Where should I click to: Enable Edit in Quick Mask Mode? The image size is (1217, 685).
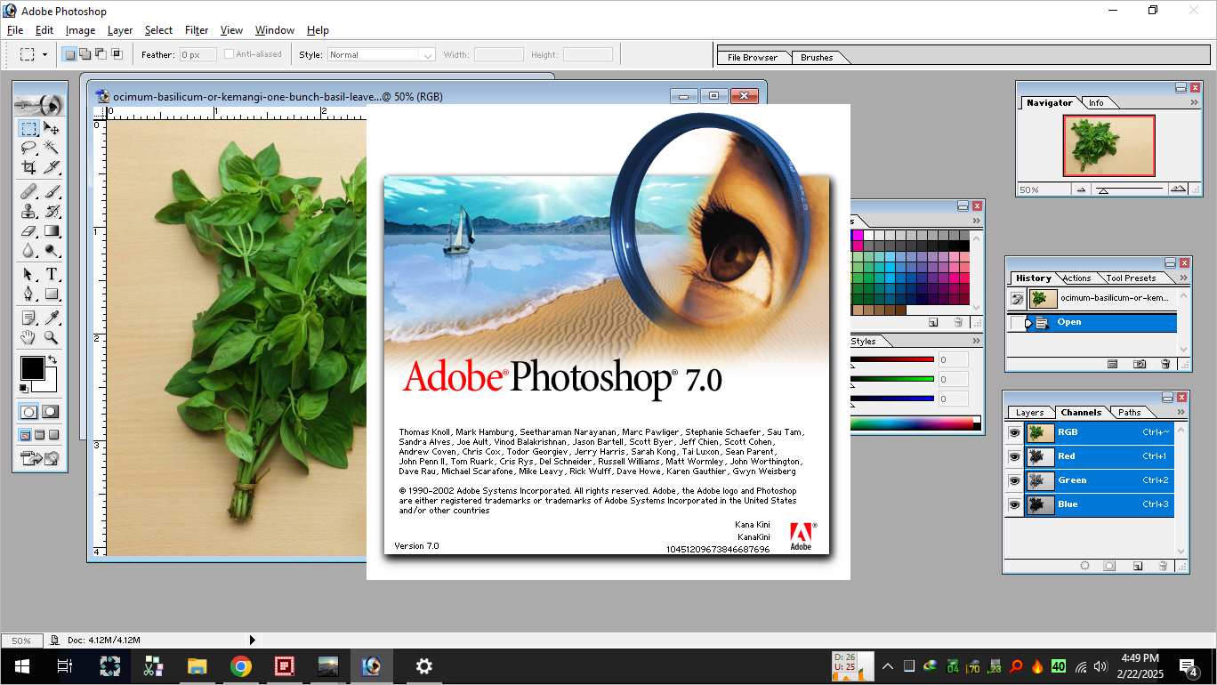point(52,412)
